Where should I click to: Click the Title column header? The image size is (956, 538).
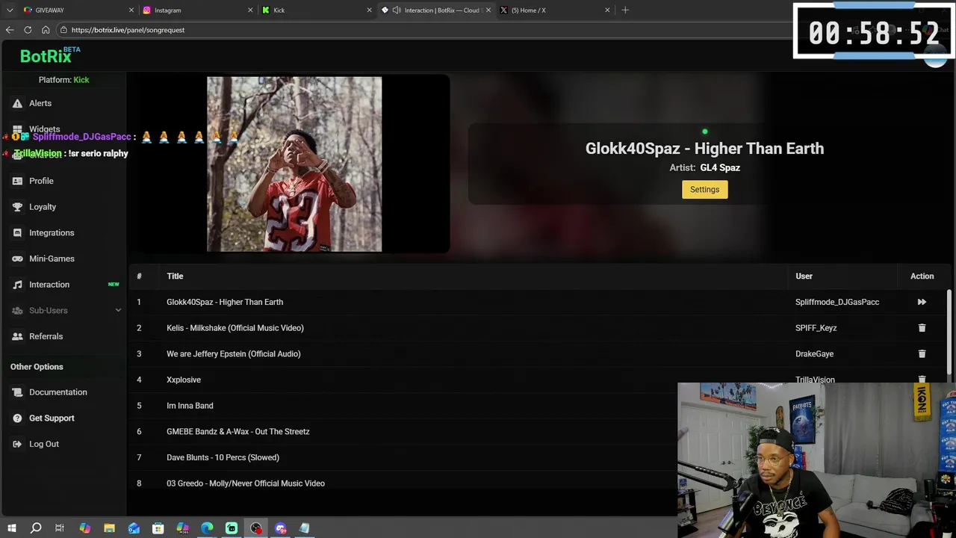click(175, 276)
